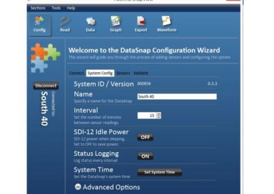Screen dimensions: 274x194
Task: Open the Help menu
Action: coord(71,8)
